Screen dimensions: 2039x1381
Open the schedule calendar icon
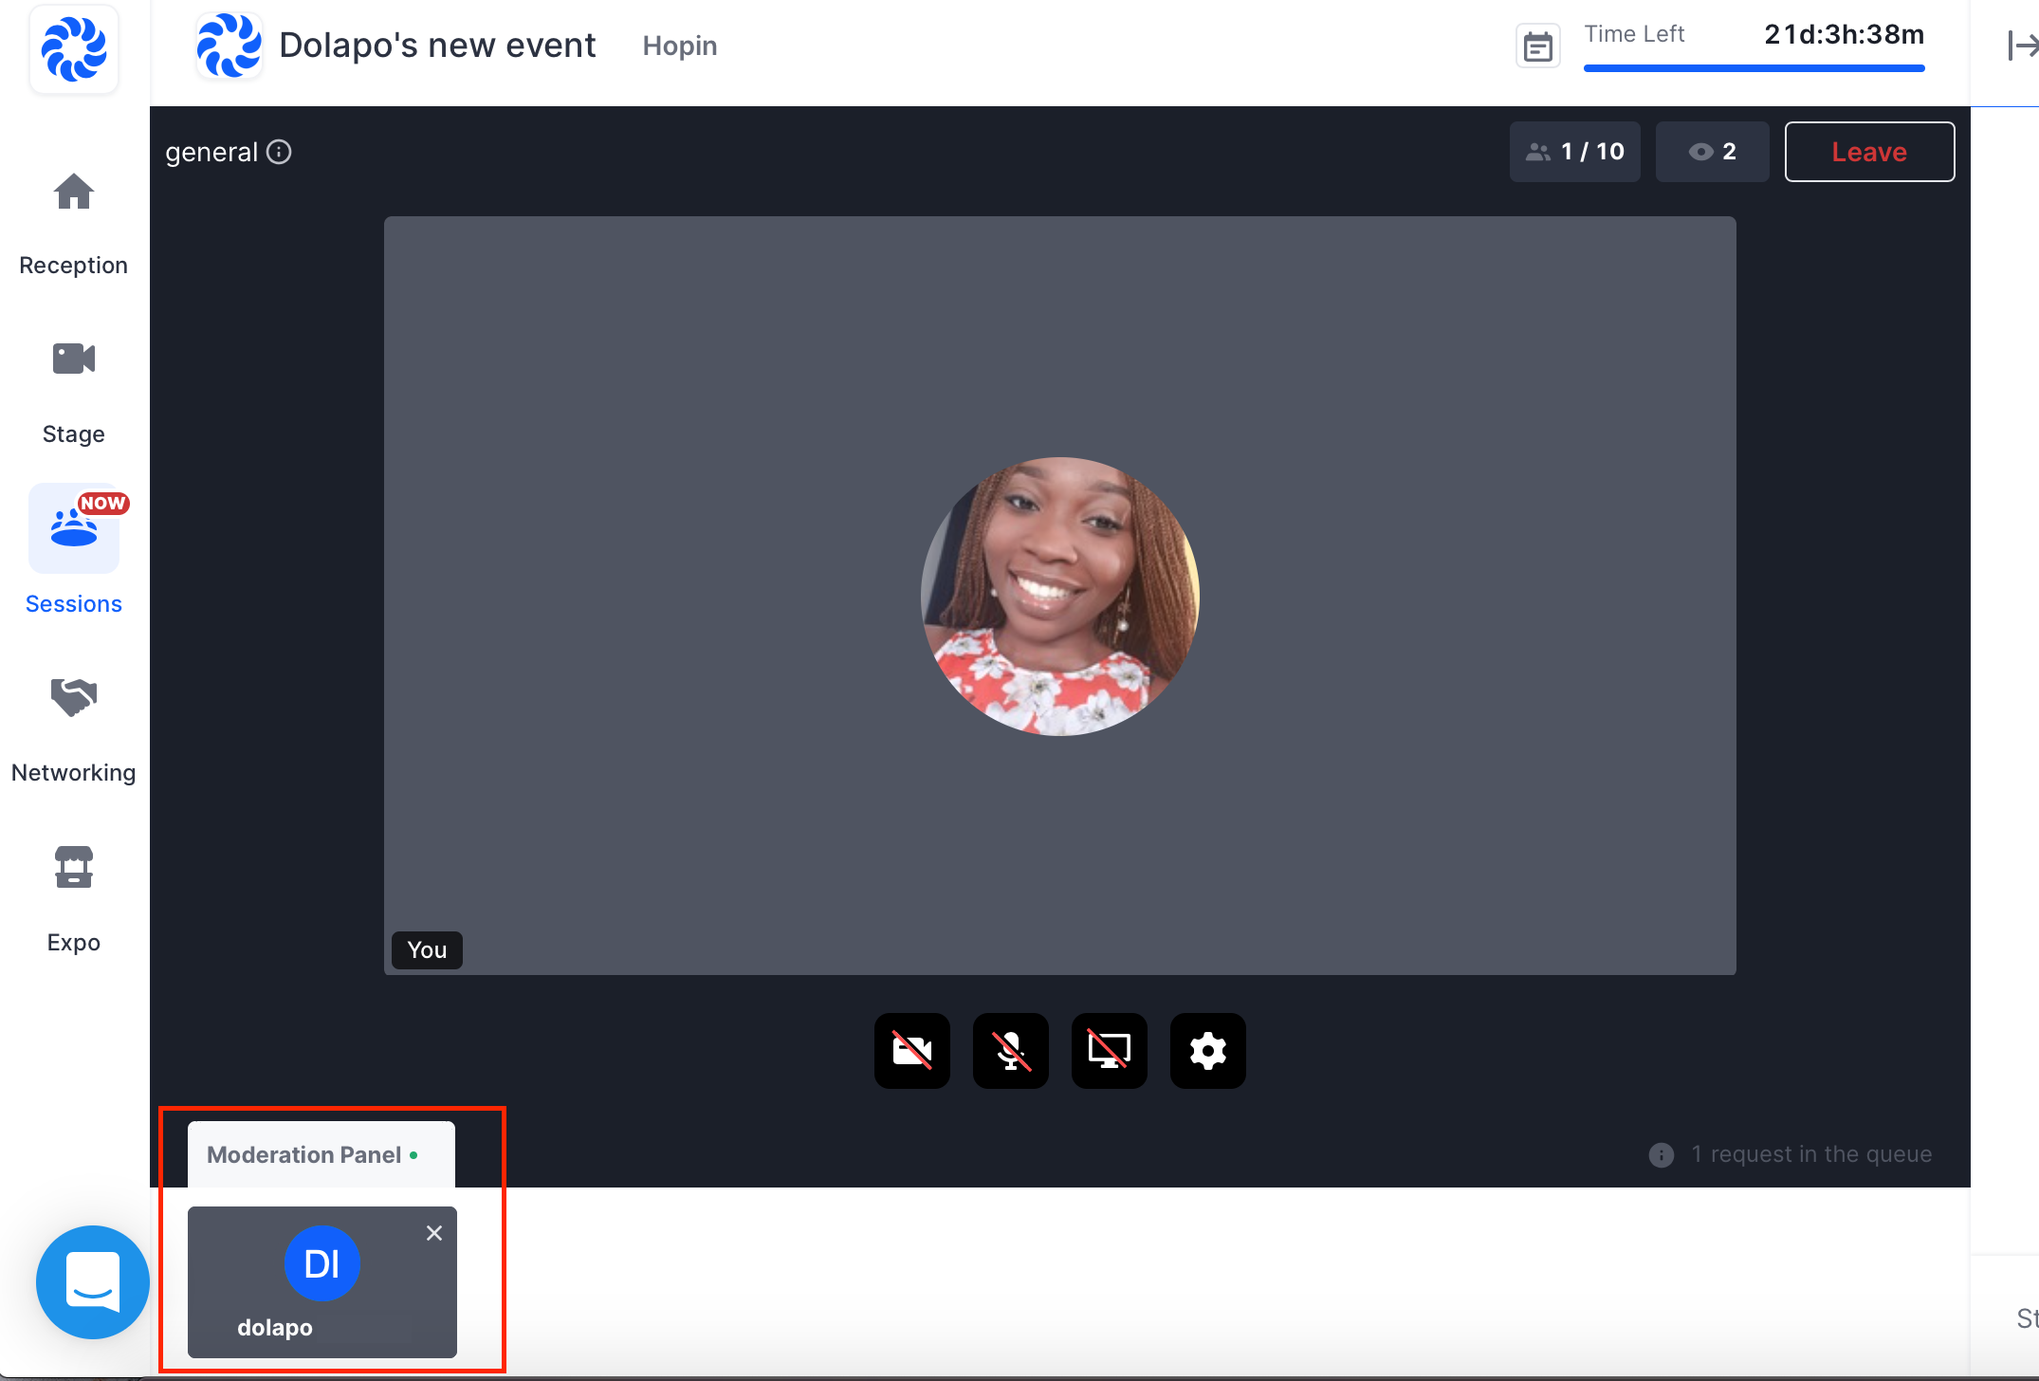[x=1537, y=46]
